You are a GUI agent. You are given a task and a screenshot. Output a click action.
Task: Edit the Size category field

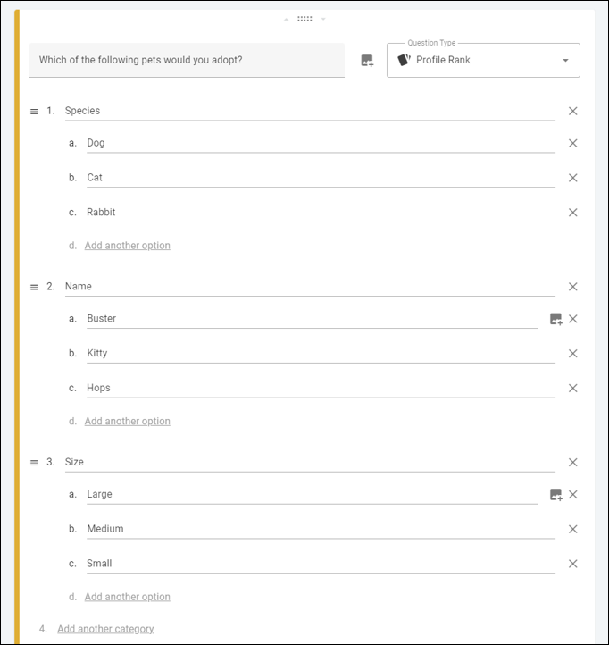click(310, 463)
